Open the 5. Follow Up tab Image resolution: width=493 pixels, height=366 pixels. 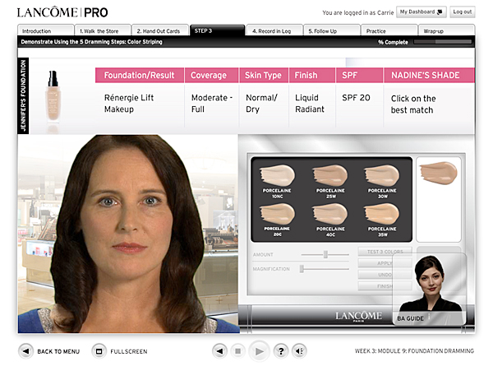click(332, 30)
